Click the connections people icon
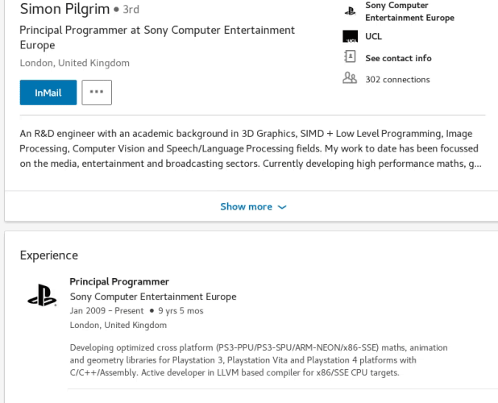 point(350,78)
